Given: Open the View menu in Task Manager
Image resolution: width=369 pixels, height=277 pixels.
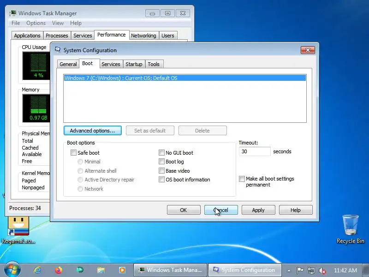Looking at the screenshot, I should [58, 23].
